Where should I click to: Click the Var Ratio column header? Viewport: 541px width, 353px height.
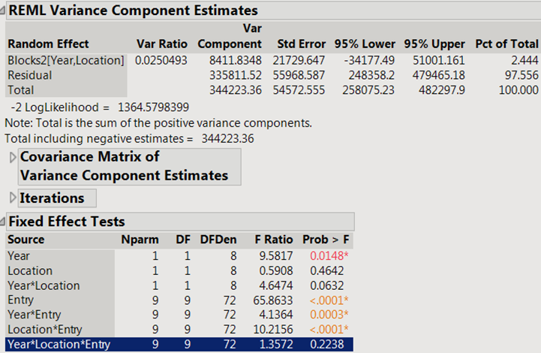point(162,44)
